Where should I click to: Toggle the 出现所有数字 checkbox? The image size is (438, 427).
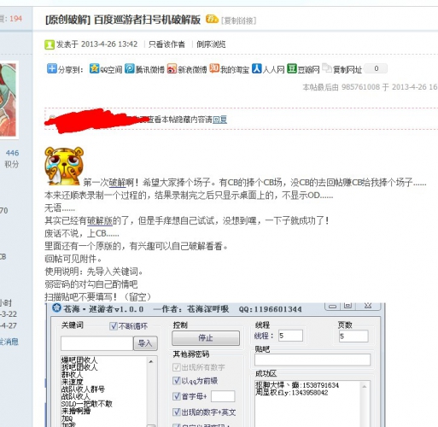click(176, 367)
